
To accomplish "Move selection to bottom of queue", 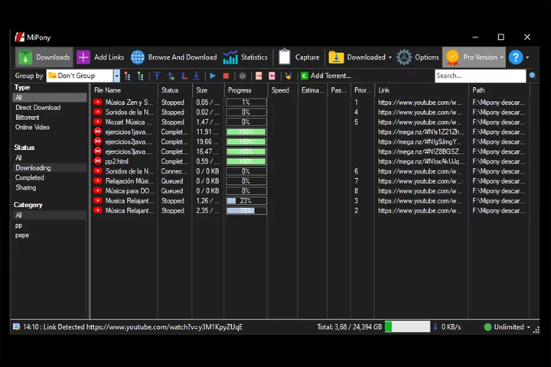I will coord(197,76).
